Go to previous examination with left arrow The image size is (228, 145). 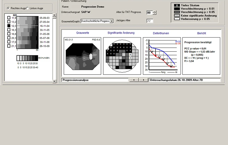point(134,80)
